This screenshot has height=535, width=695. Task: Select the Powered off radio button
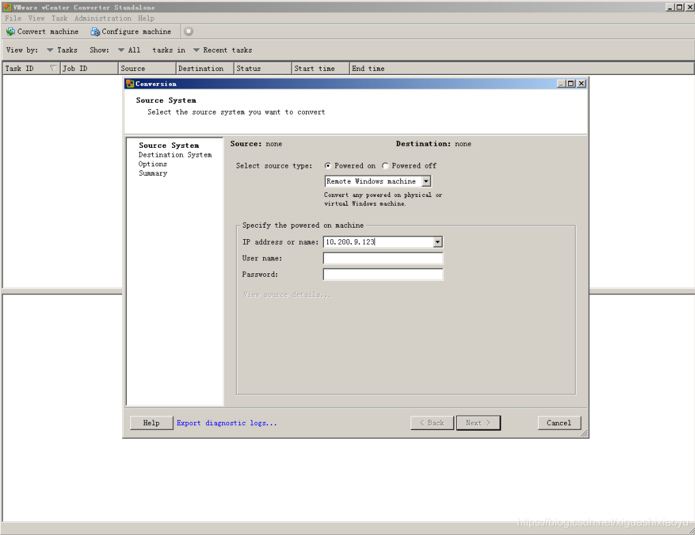coord(385,166)
